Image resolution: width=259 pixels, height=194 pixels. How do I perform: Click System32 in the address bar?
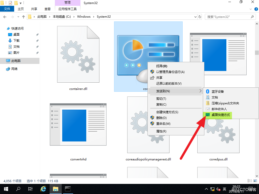click(x=104, y=17)
